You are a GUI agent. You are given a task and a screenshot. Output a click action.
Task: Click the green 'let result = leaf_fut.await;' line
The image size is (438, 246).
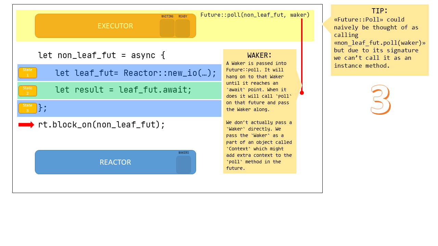tap(123, 90)
